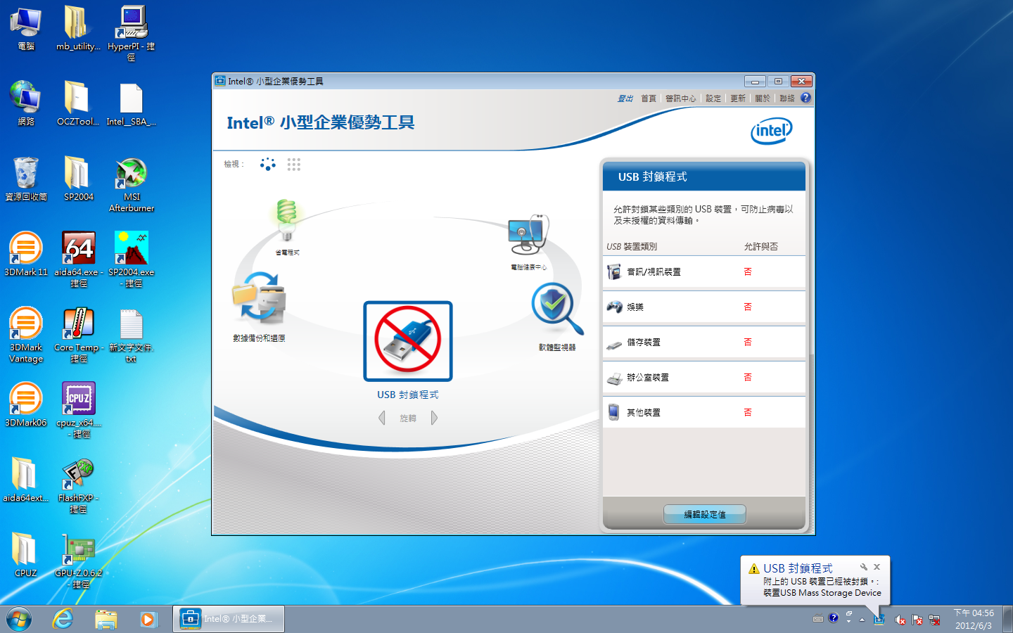This screenshot has width=1013, height=633.
Task: Click the blue help question mark icon
Action: tap(805, 98)
